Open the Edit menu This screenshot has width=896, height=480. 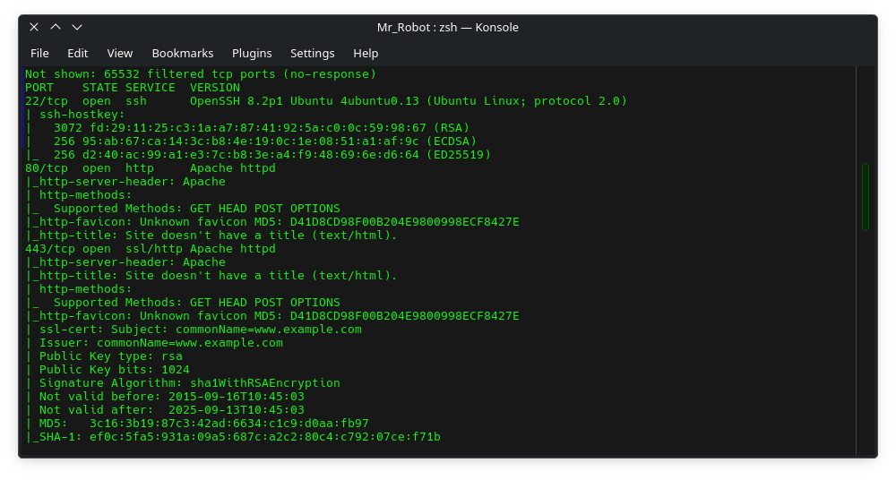coord(78,53)
